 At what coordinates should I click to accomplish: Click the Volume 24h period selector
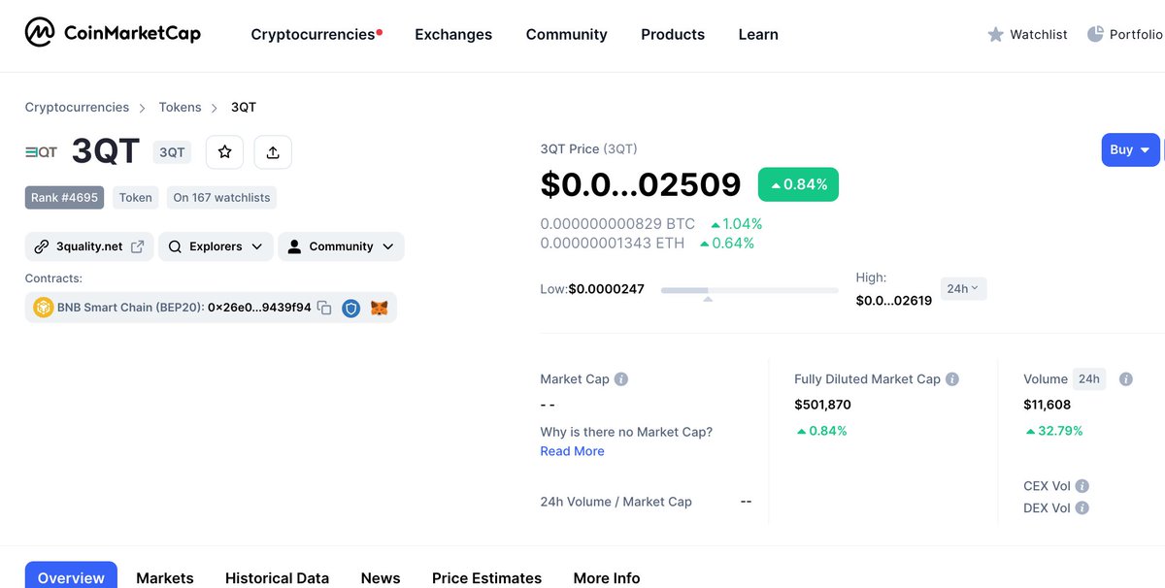(x=1089, y=379)
